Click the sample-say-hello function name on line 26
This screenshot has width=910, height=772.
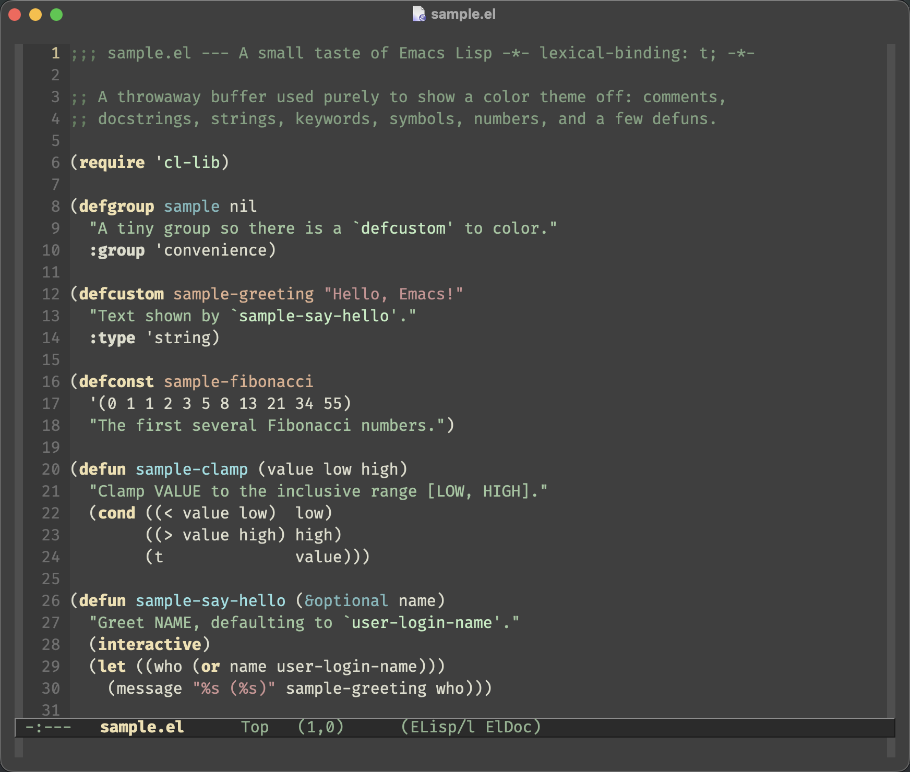point(211,601)
